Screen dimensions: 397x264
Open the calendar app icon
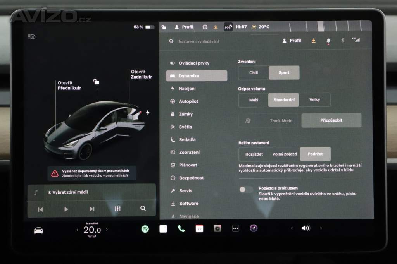[199, 228]
